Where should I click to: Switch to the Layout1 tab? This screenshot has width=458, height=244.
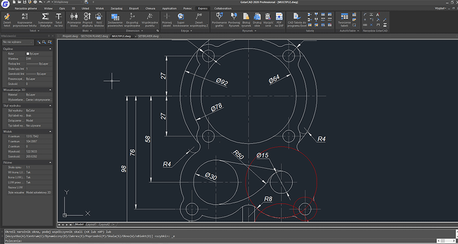91,224
